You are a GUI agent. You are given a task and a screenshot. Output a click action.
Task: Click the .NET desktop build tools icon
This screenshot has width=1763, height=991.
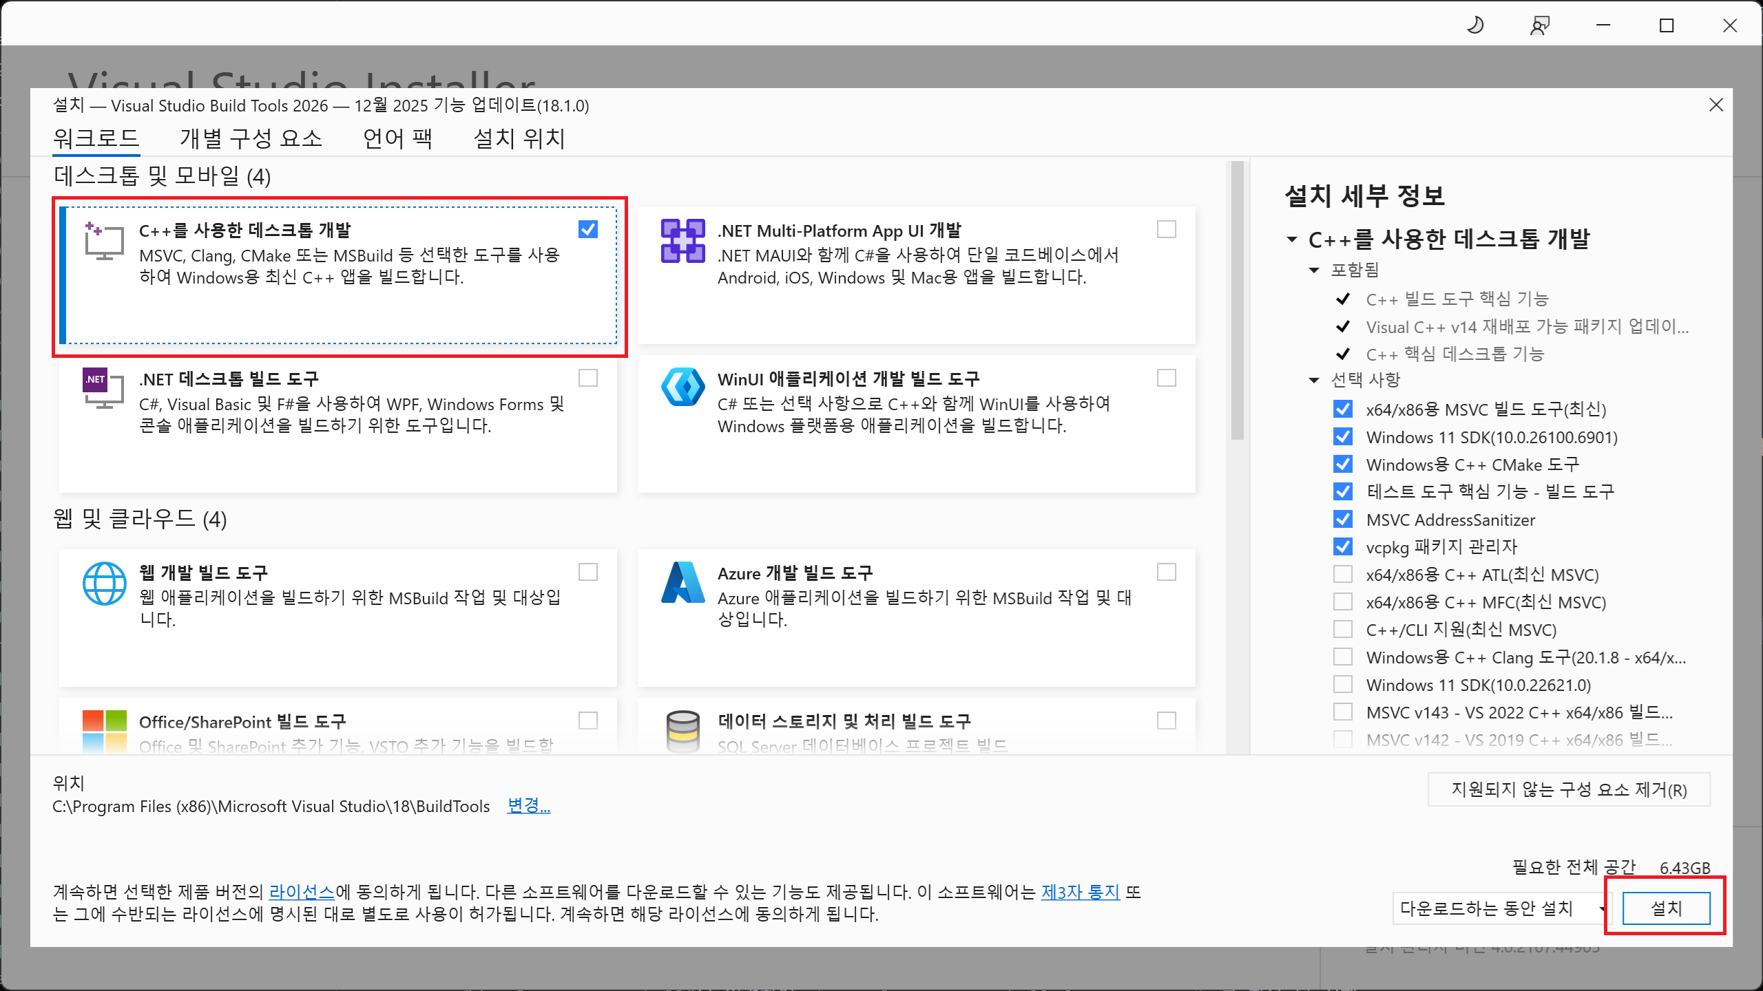[x=101, y=389]
